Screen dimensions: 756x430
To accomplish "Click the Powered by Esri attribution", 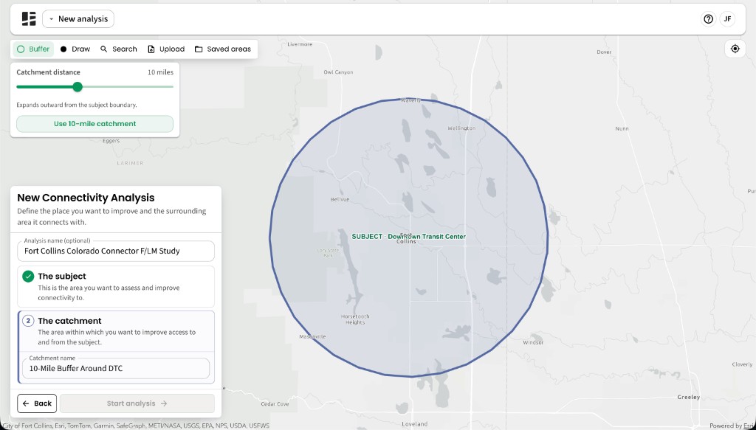I will click(732, 426).
